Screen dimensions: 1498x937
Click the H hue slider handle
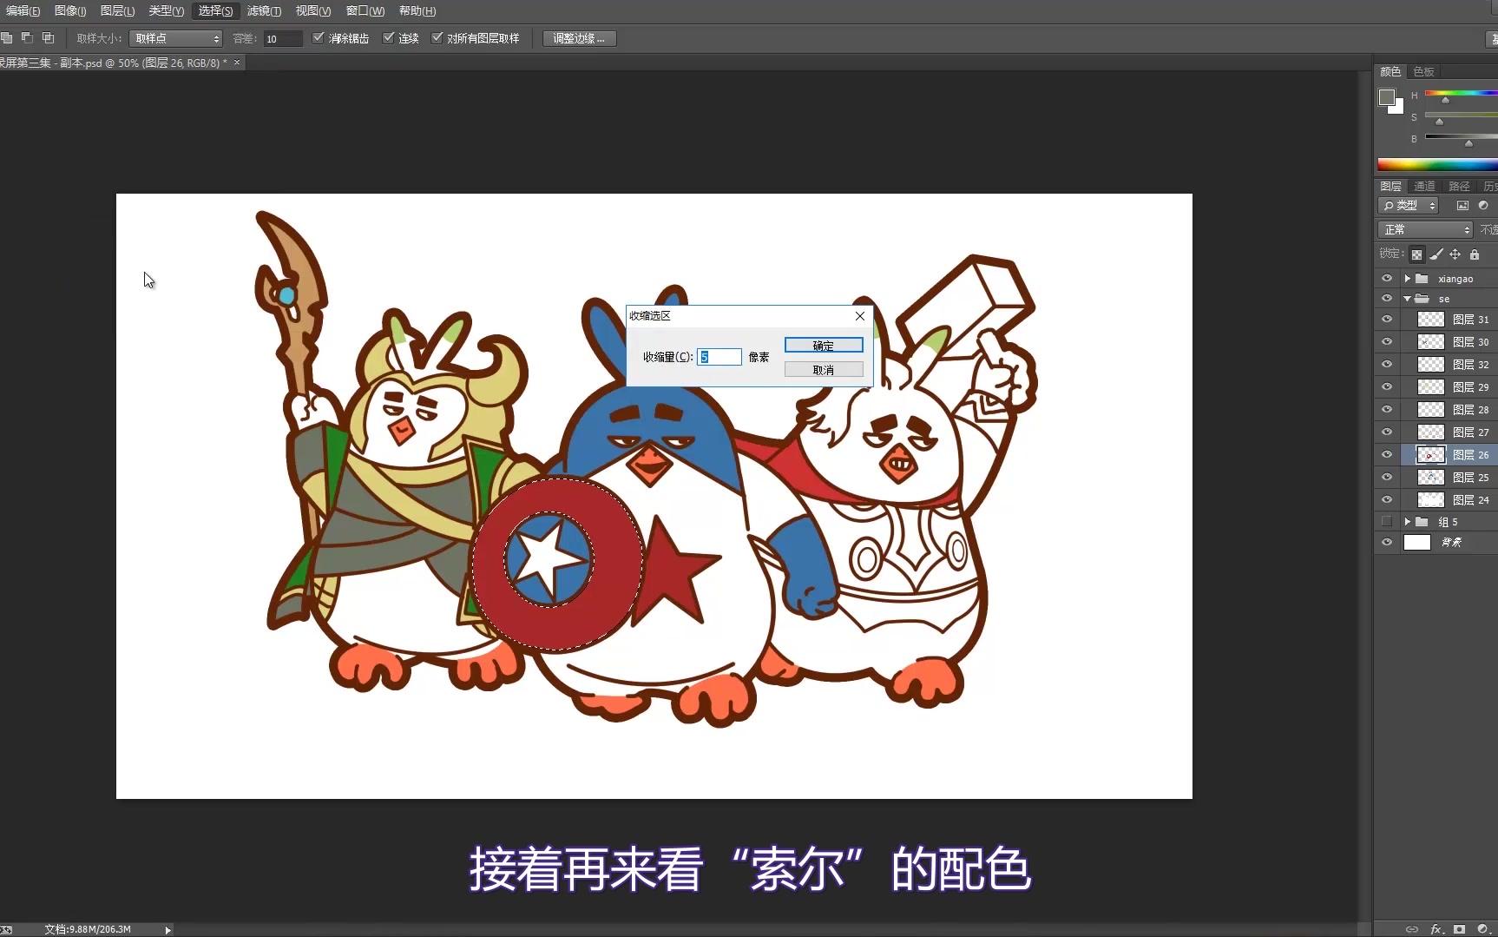(1445, 100)
